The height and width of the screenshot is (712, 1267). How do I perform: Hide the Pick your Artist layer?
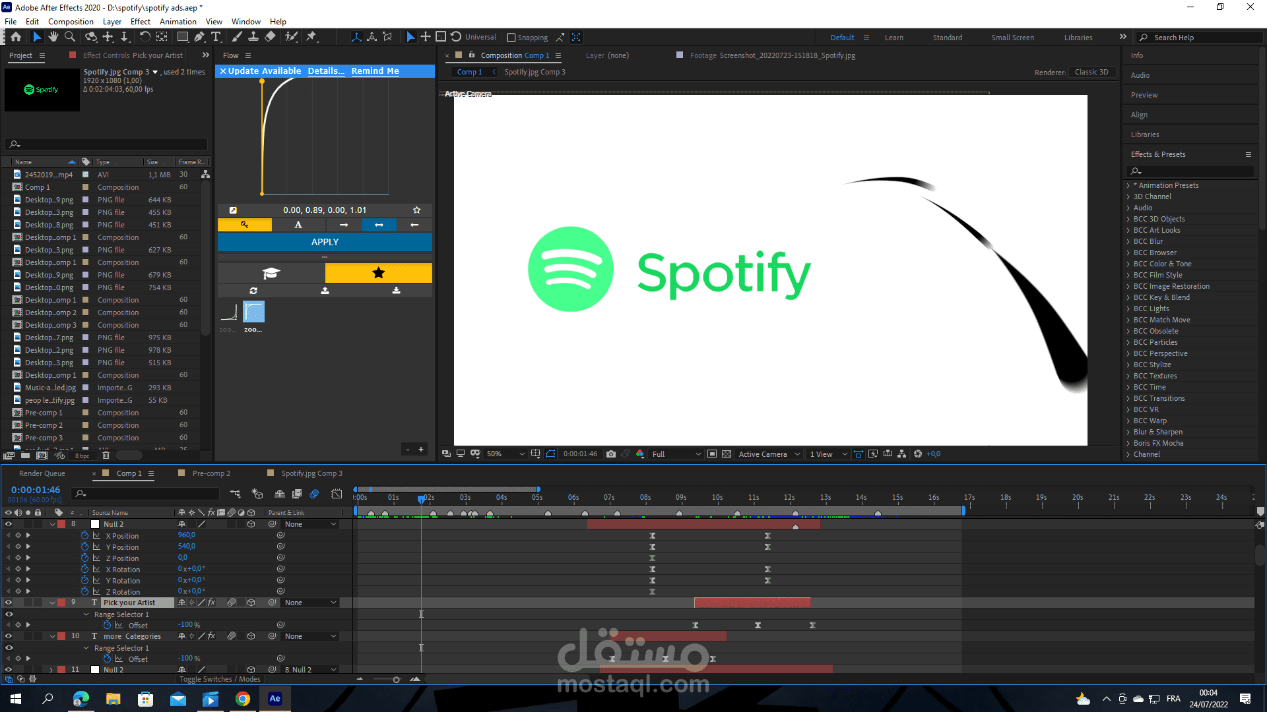(9, 603)
